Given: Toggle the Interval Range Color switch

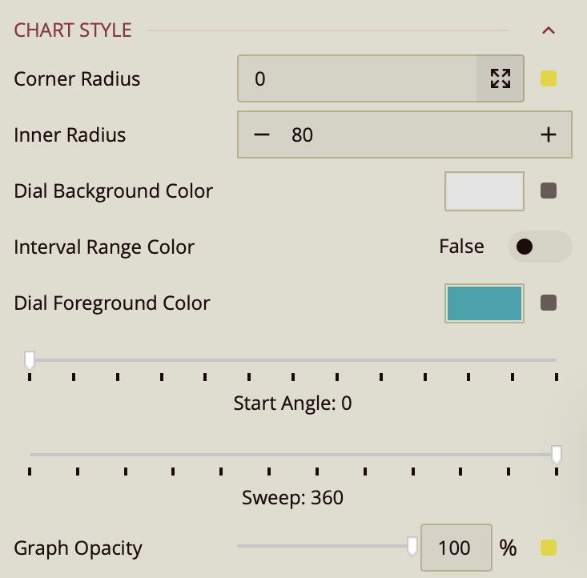Looking at the screenshot, I should (540, 247).
